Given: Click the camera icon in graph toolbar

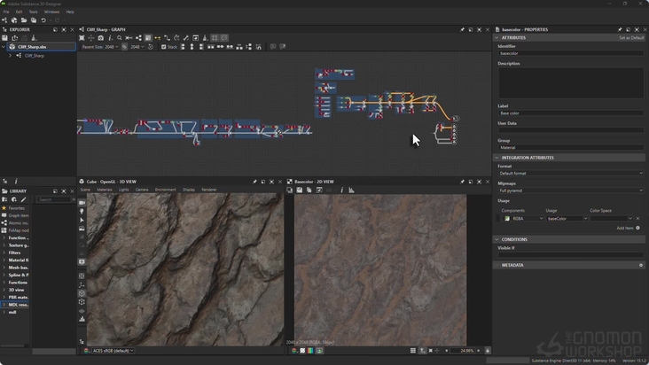Looking at the screenshot, I should pyautogui.click(x=100, y=38).
